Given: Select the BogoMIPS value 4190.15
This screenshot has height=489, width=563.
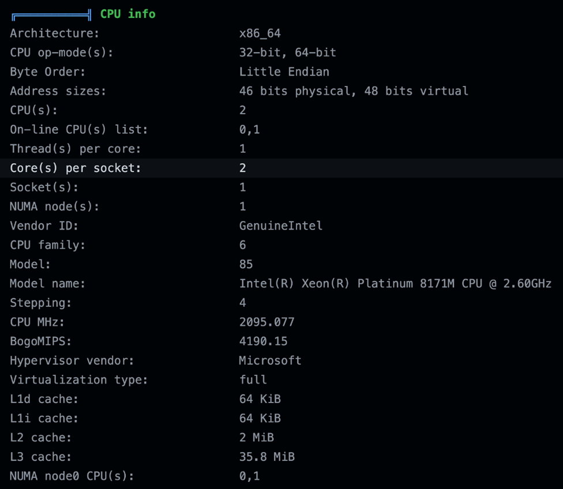Looking at the screenshot, I should (263, 341).
